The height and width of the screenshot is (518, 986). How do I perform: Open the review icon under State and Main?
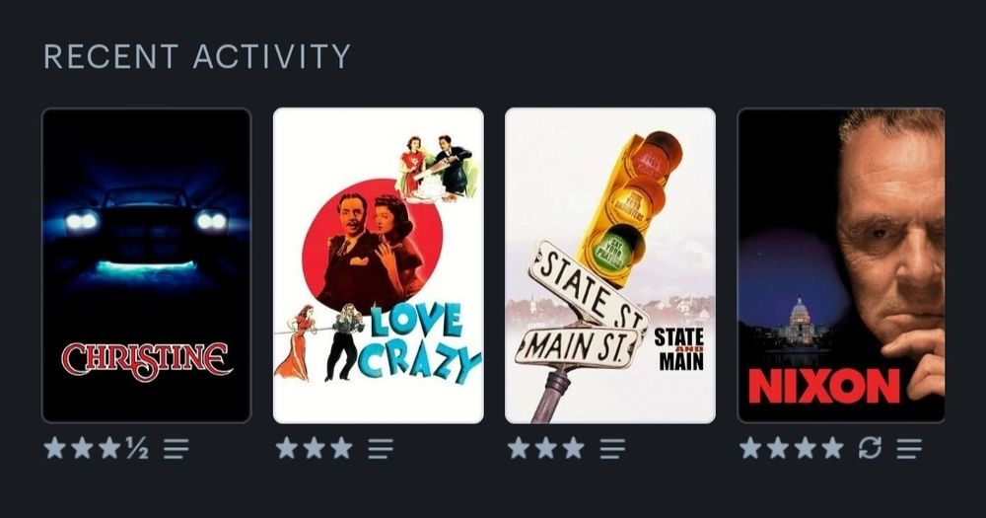click(612, 449)
